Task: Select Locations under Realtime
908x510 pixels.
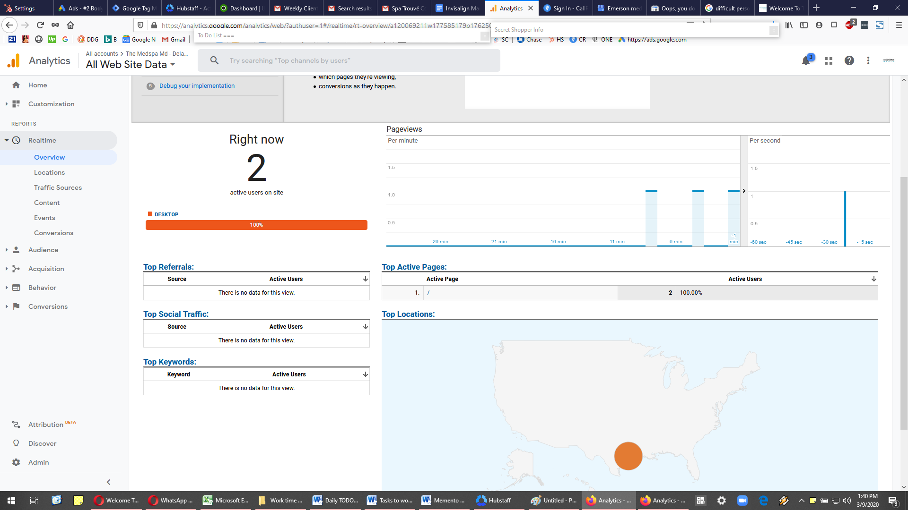Action: pyautogui.click(x=49, y=172)
